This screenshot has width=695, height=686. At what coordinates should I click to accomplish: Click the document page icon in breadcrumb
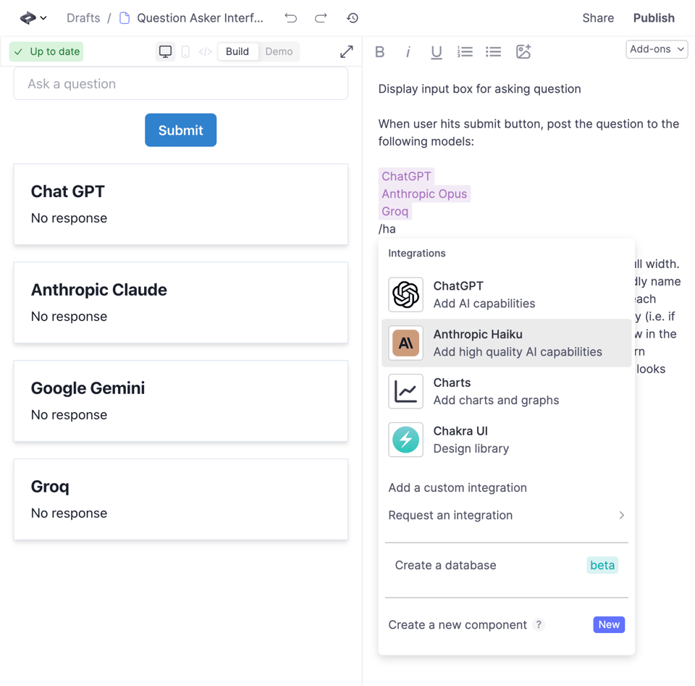[125, 17]
